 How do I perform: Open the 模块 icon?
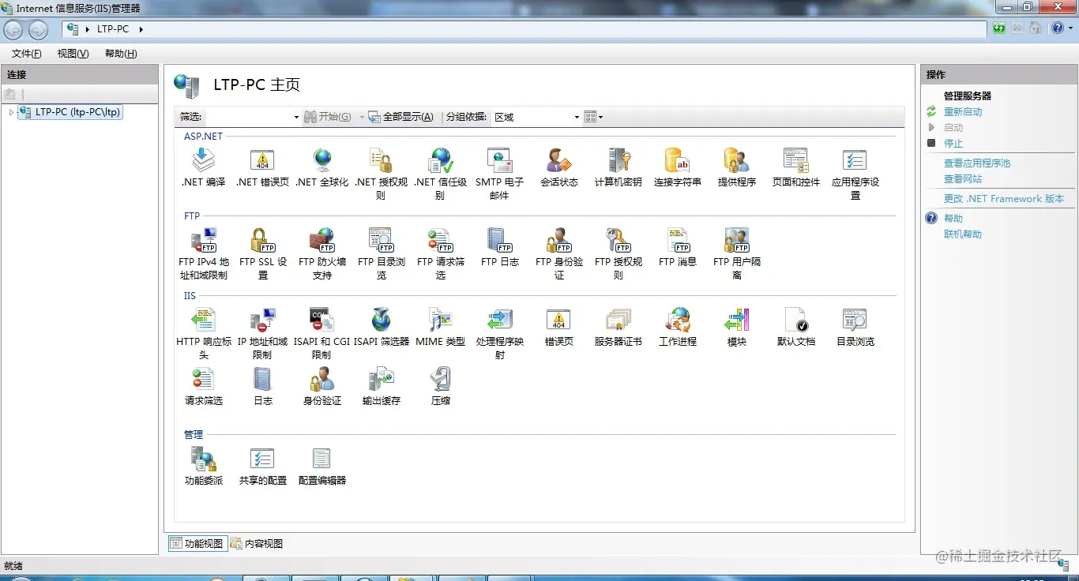[737, 320]
